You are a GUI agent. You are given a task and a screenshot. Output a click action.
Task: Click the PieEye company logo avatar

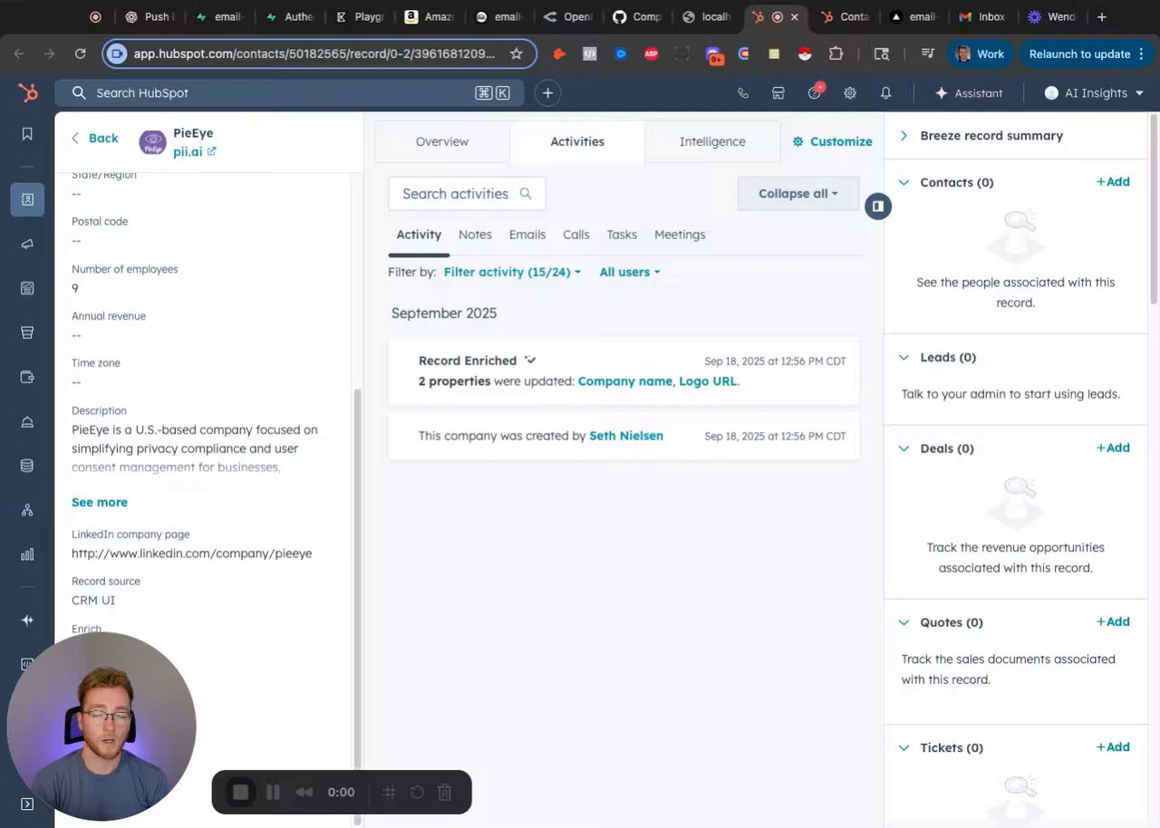(x=152, y=142)
